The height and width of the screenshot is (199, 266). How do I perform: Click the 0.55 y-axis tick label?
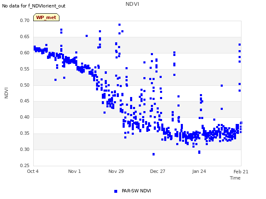click(x=25, y=69)
